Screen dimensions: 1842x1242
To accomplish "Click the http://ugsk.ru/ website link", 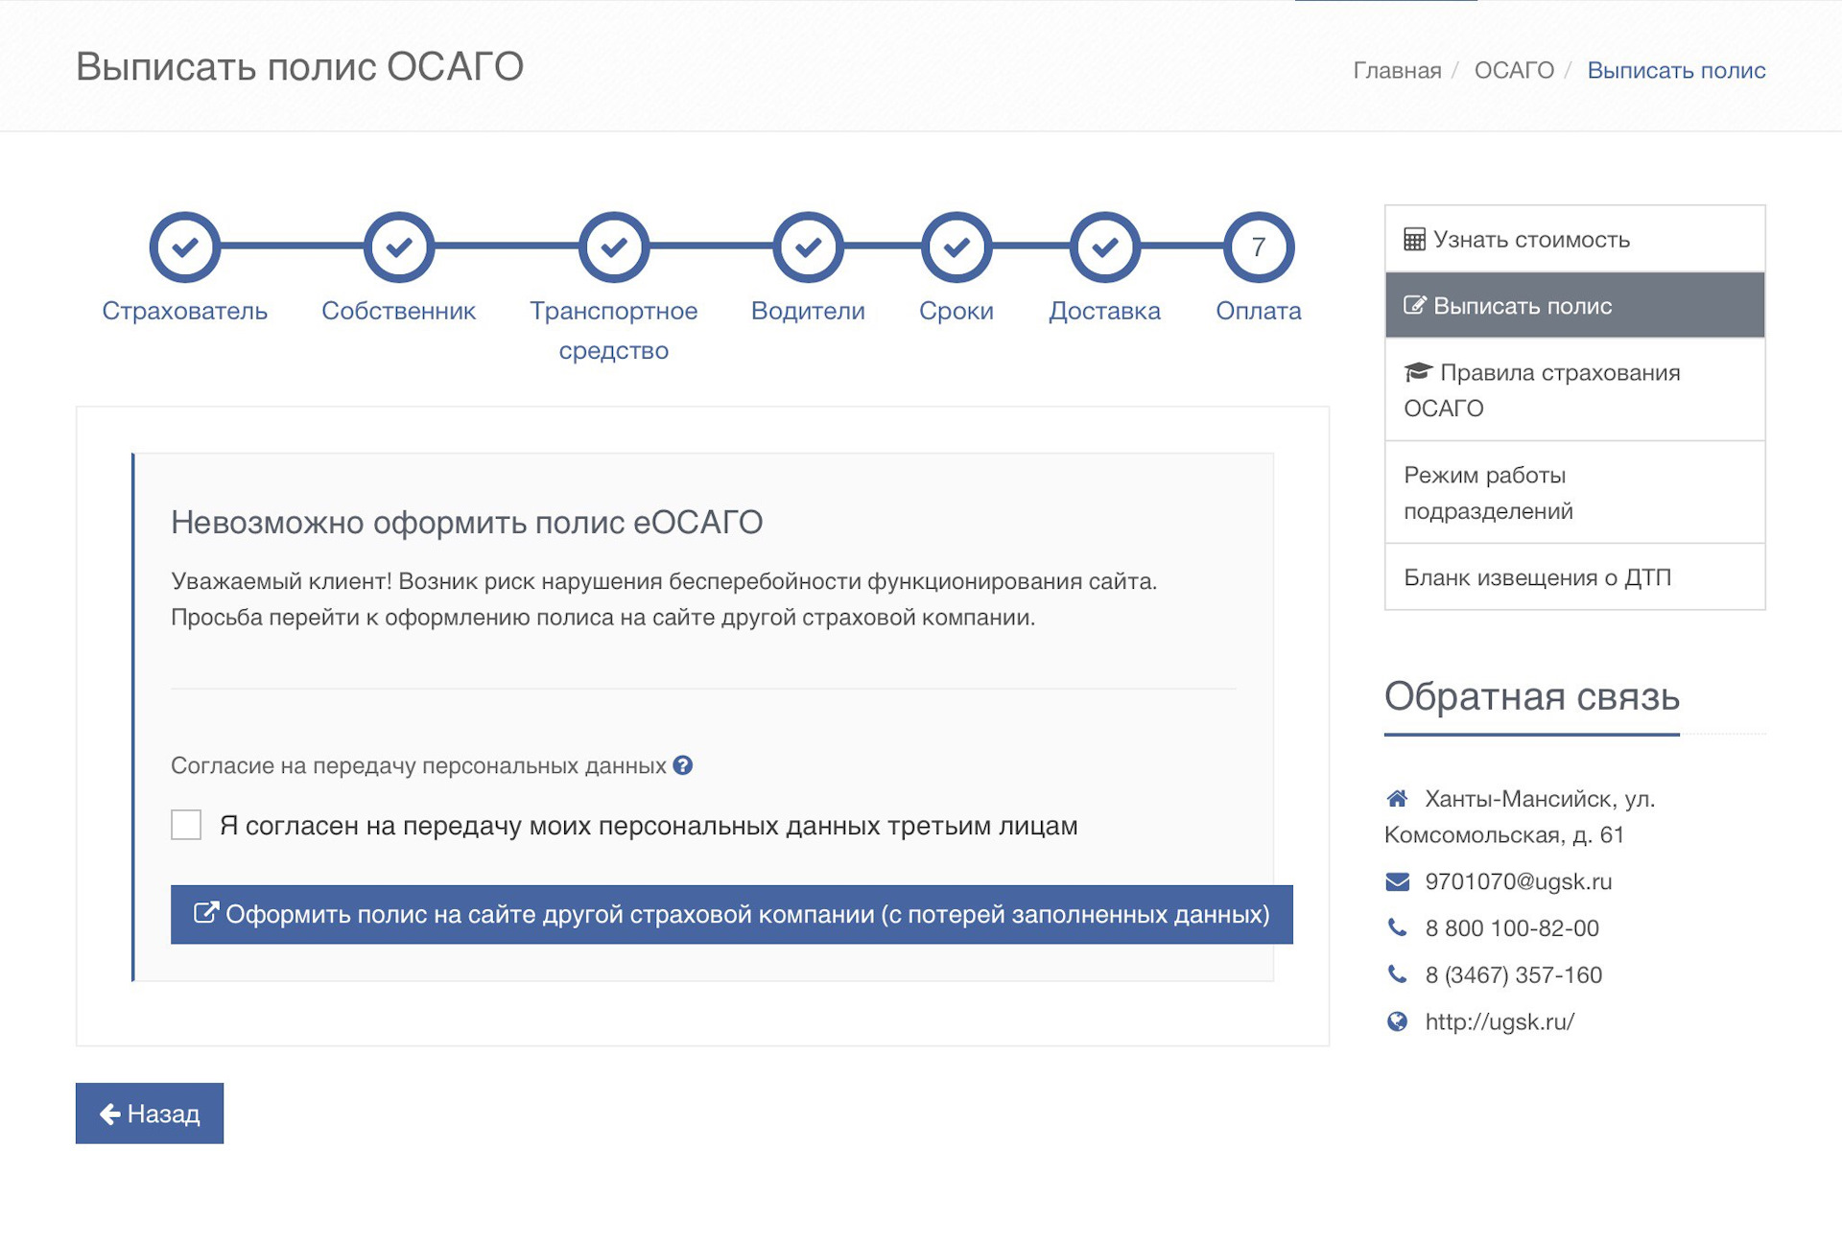I will [x=1500, y=1021].
